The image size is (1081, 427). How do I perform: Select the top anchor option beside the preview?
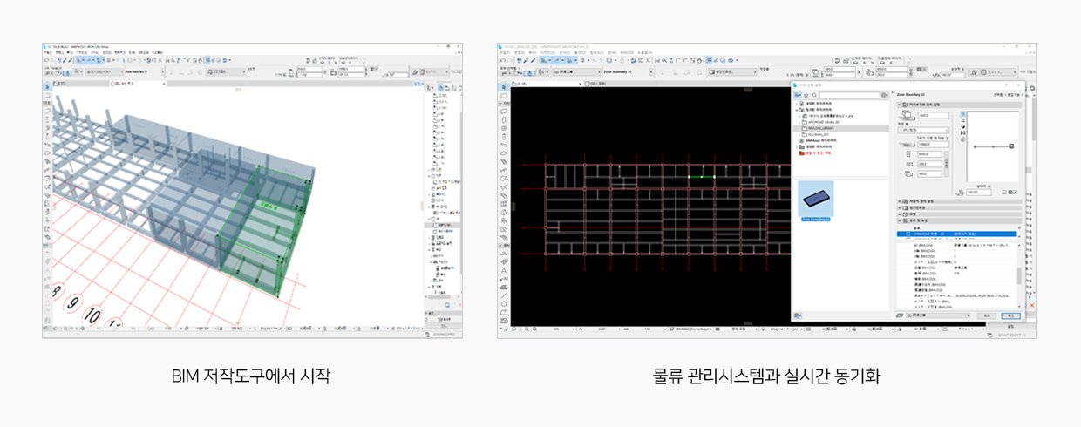coord(962,114)
